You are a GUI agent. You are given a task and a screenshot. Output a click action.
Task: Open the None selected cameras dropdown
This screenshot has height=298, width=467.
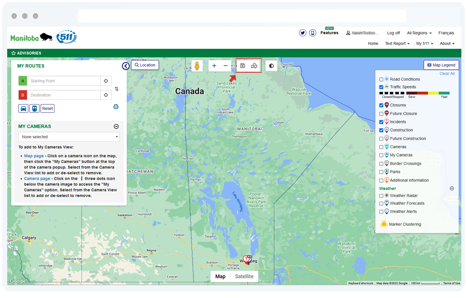click(x=69, y=137)
